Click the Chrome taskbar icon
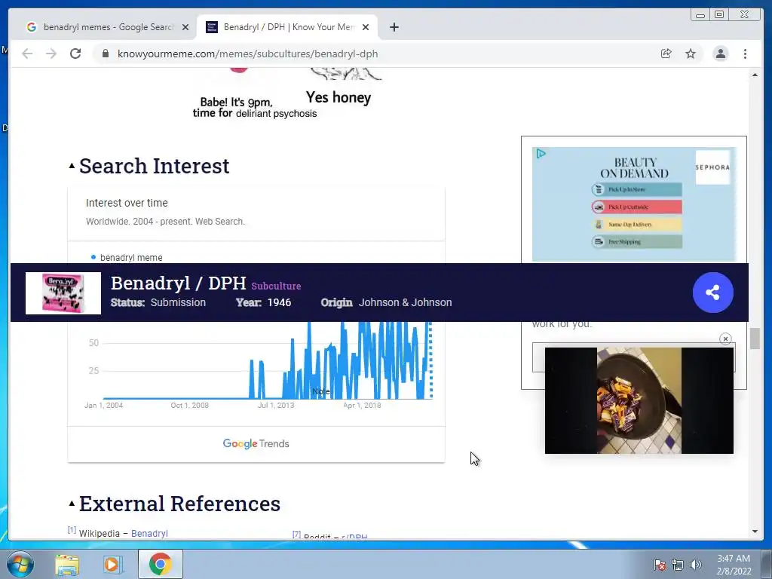The width and height of the screenshot is (772, 579). click(x=160, y=564)
